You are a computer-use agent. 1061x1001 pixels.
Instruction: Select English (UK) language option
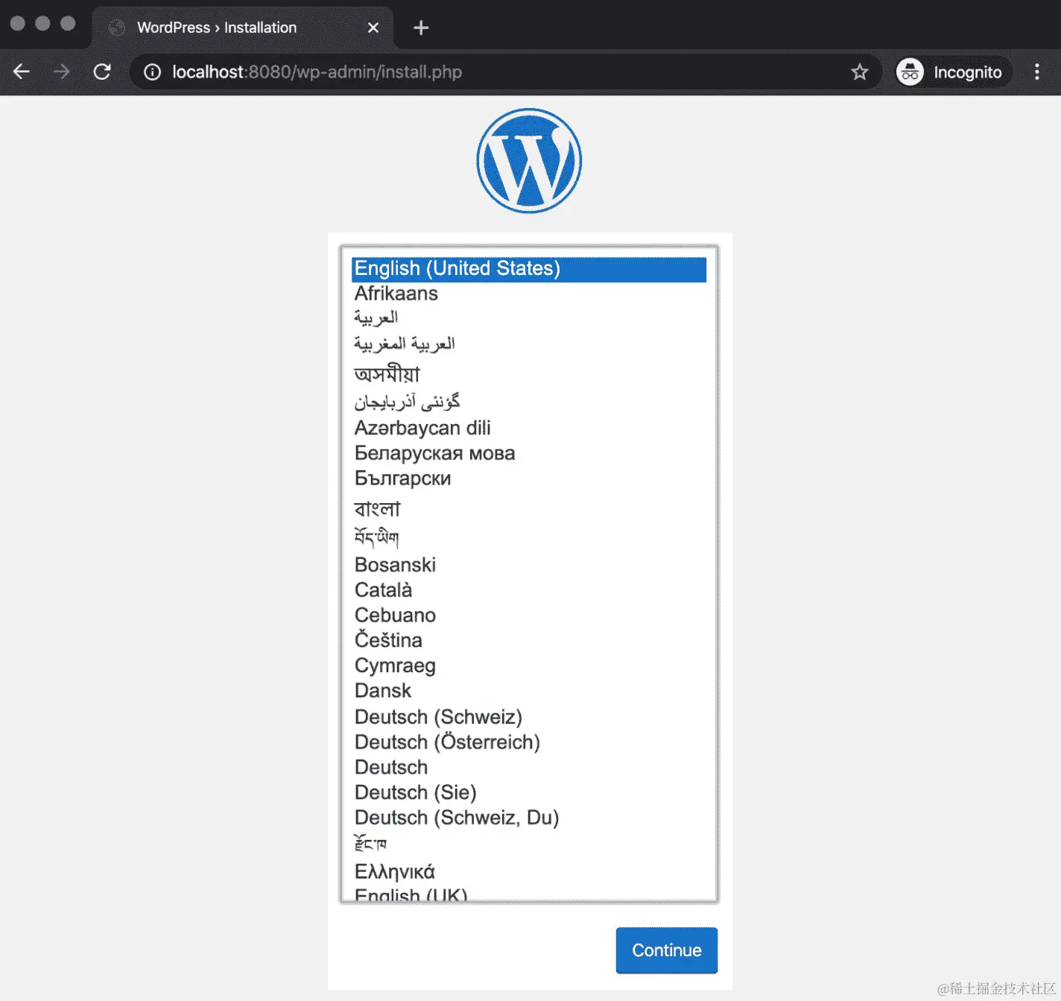(x=411, y=894)
